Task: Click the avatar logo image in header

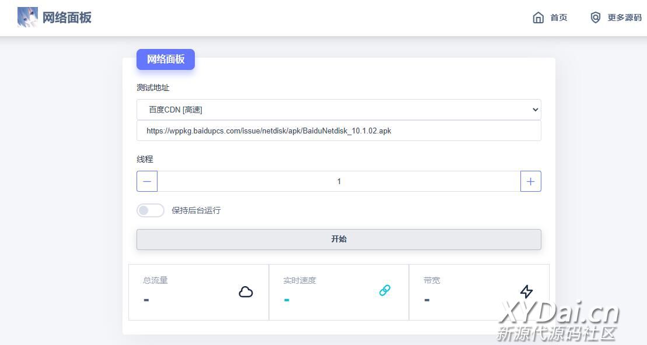Action: pos(27,17)
